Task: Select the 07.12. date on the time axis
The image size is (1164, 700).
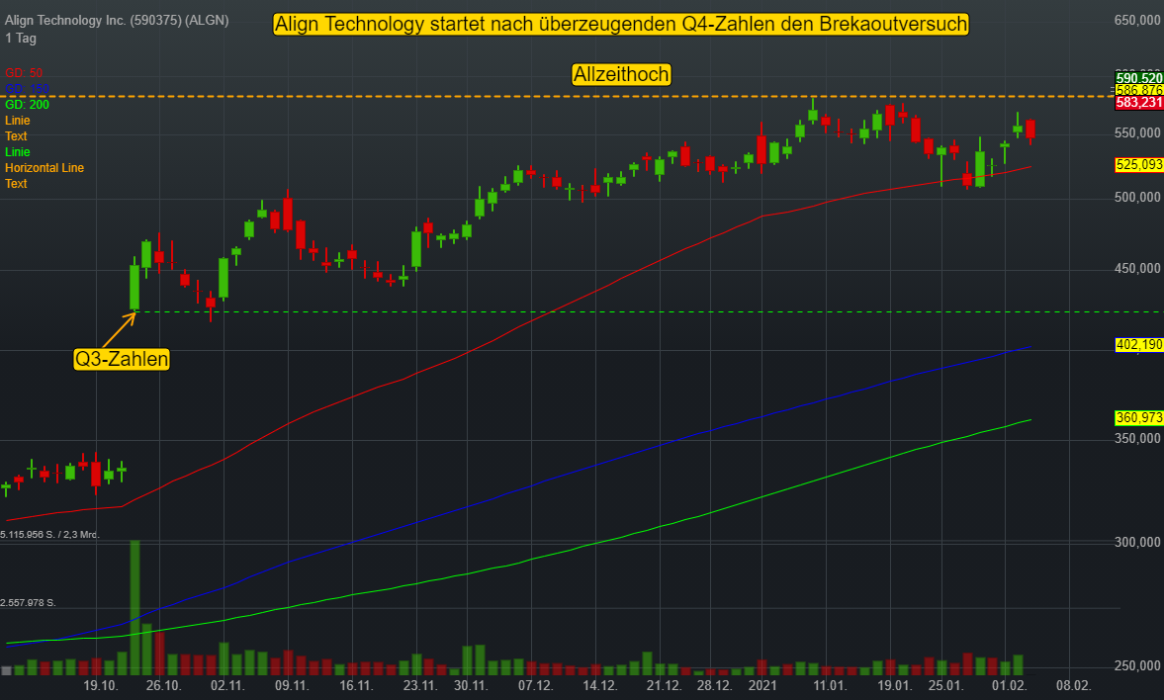Action: (535, 685)
